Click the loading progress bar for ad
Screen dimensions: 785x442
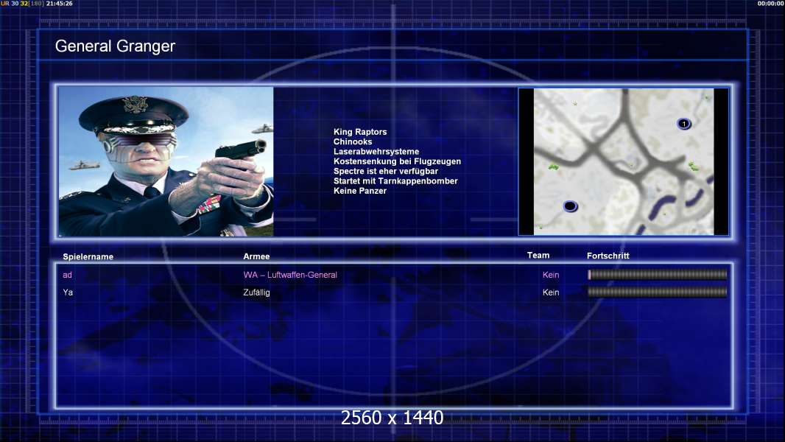(x=658, y=274)
